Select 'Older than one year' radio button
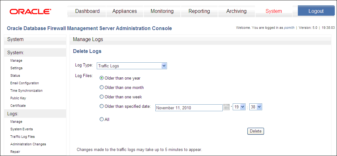Screen dimensions: 337x156 (x=102, y=78)
